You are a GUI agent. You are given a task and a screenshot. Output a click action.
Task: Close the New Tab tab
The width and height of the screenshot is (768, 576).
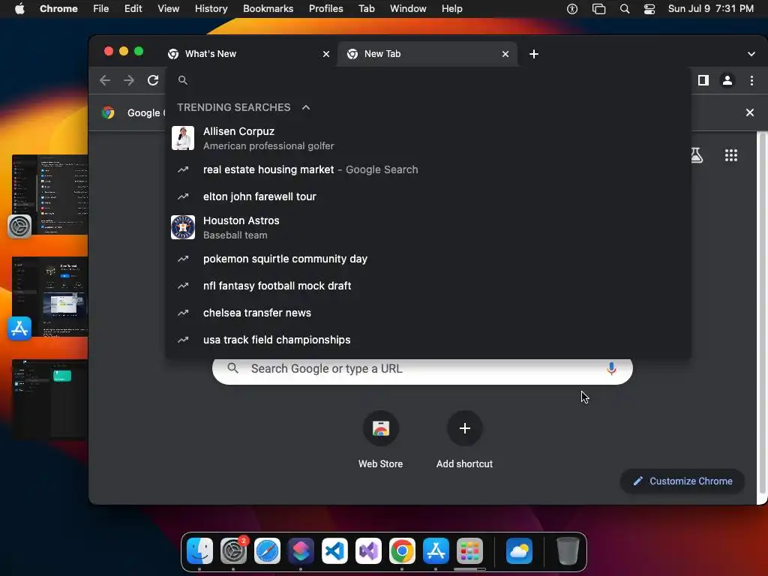click(x=505, y=54)
